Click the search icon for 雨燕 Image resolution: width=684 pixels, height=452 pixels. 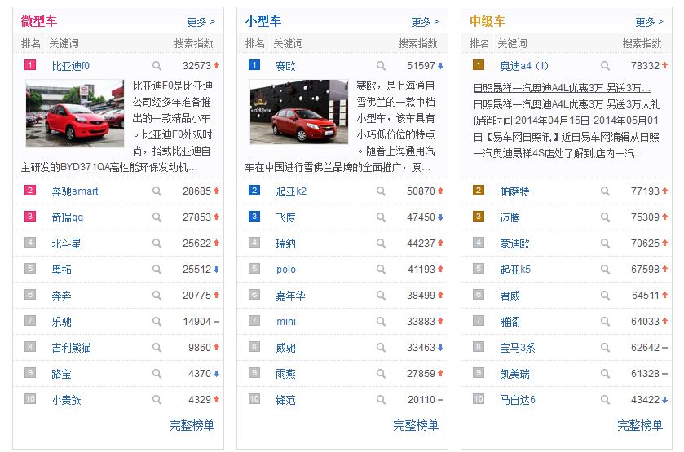[381, 374]
